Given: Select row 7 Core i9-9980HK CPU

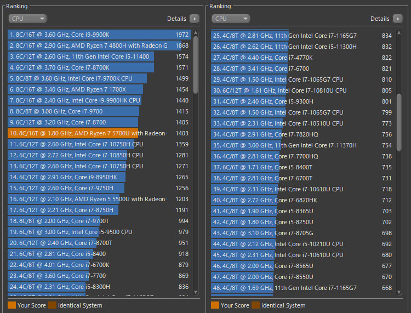Looking at the screenshot, I should (x=100, y=100).
